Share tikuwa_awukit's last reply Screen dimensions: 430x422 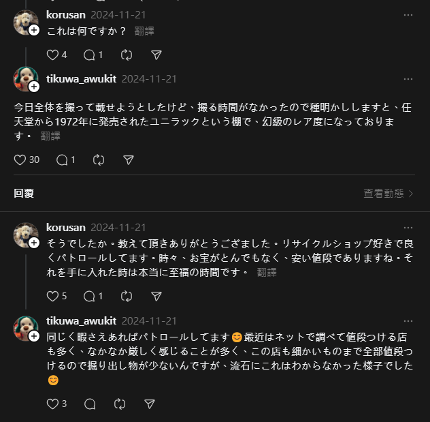pyautogui.click(x=150, y=404)
